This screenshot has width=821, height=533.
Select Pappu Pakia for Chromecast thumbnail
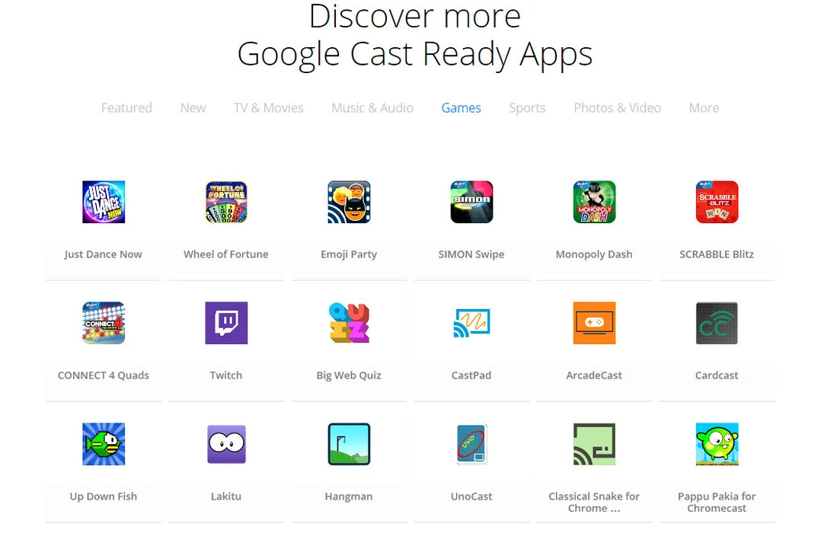[x=717, y=444]
